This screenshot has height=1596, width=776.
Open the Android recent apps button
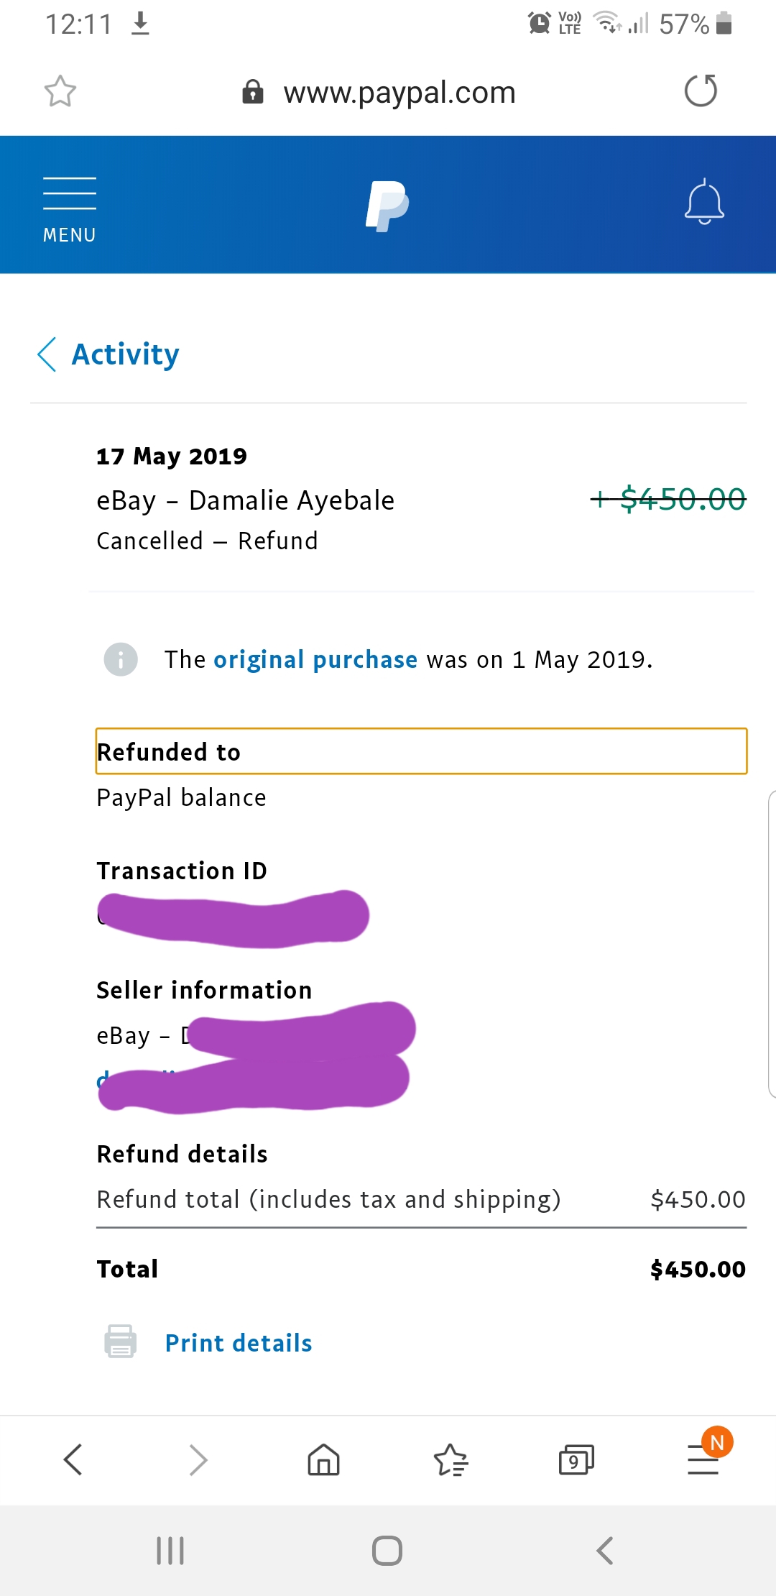click(170, 1551)
